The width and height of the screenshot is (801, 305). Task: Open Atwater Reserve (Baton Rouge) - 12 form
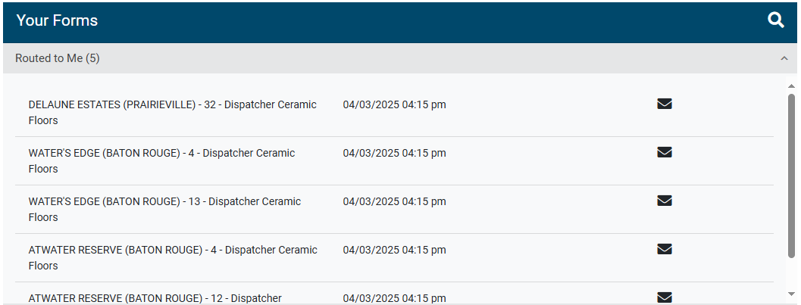pos(155,298)
